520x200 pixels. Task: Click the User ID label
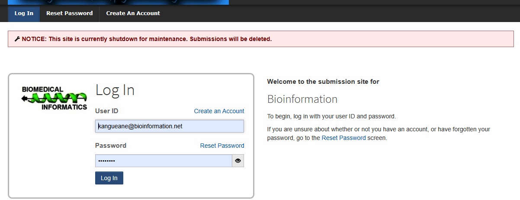pyautogui.click(x=106, y=111)
